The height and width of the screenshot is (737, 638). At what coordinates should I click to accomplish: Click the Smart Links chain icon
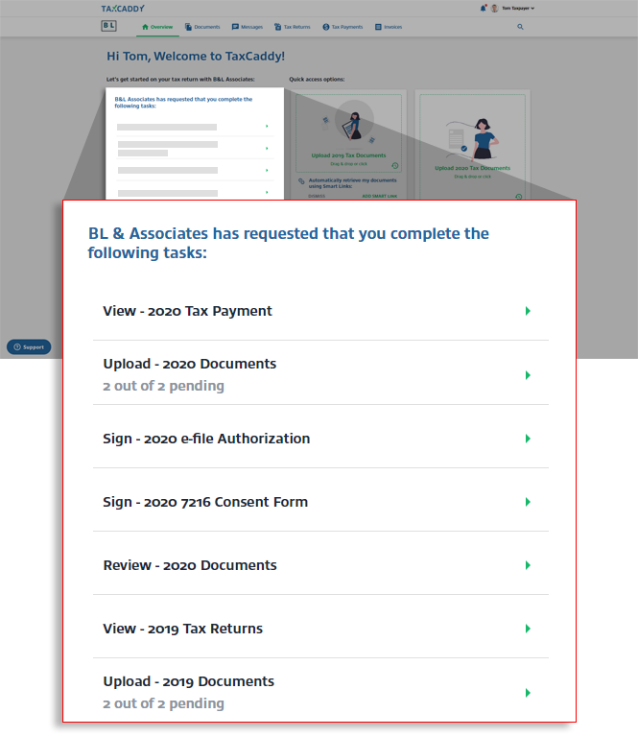point(301,181)
